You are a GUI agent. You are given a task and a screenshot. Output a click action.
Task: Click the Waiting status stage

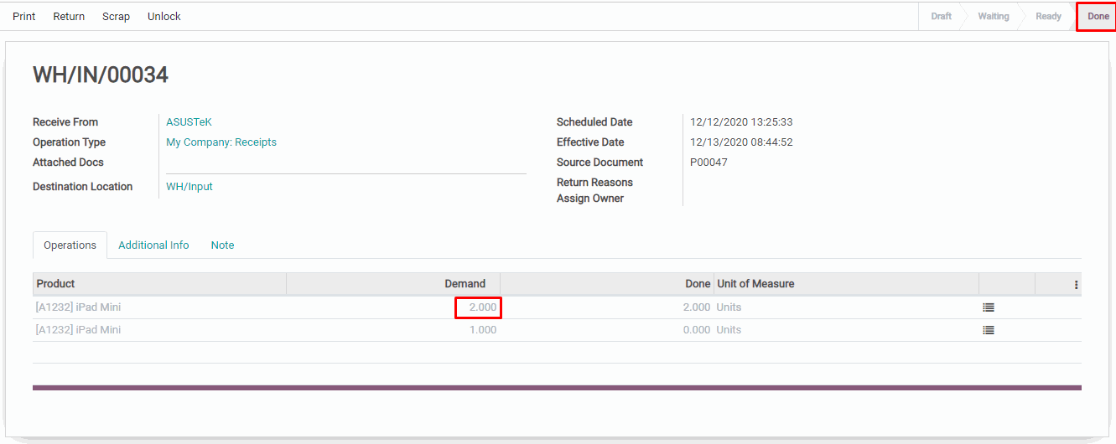(993, 16)
